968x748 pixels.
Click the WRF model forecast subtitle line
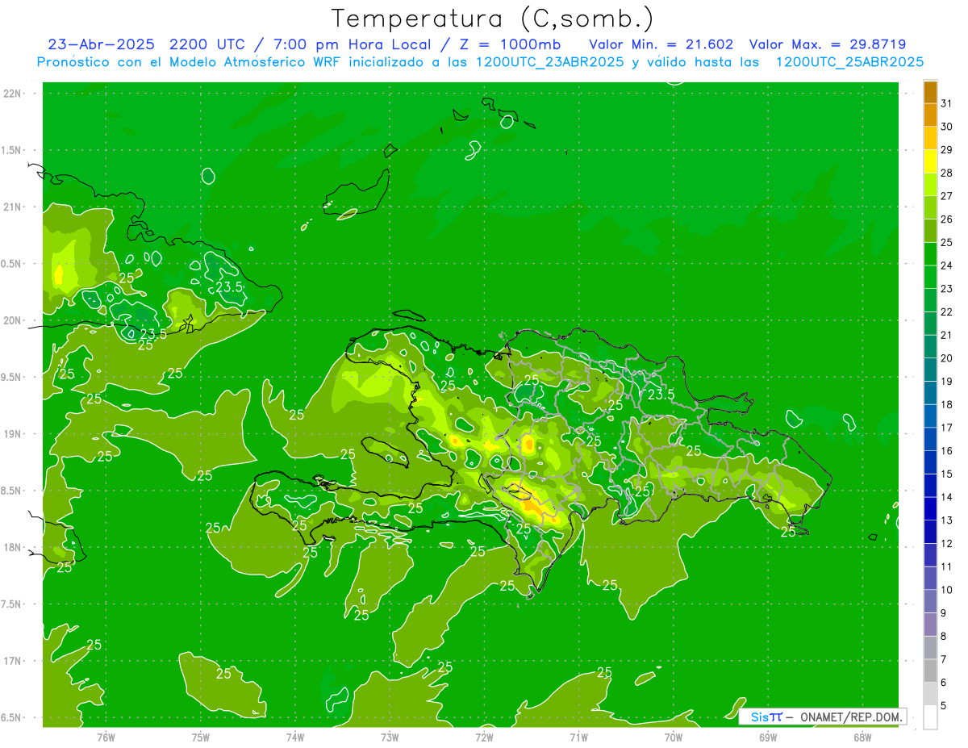click(480, 62)
